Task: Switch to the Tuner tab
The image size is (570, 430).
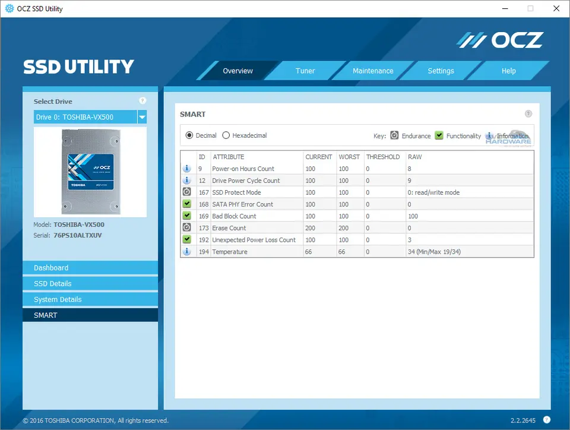Action: tap(305, 71)
